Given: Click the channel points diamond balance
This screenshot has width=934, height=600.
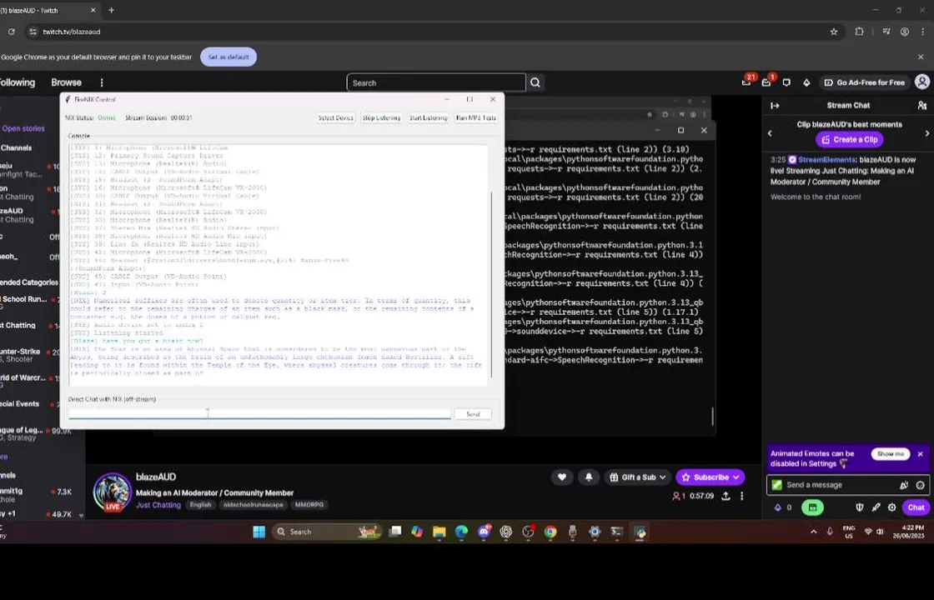Looking at the screenshot, I should click(783, 507).
